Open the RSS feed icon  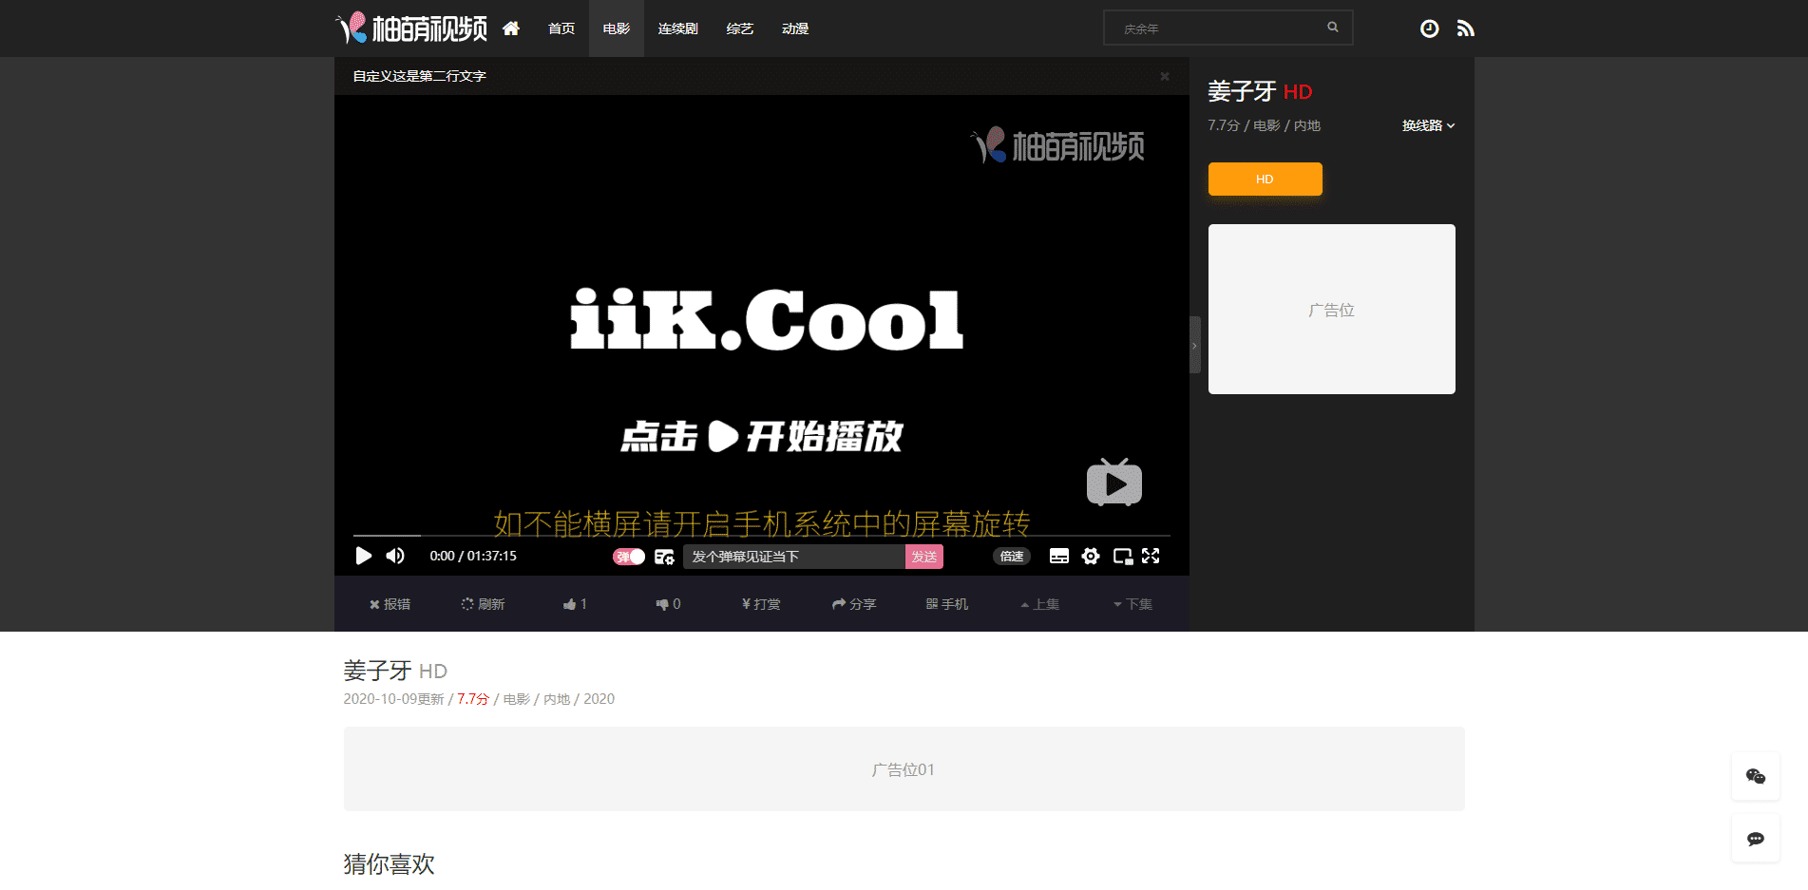[1466, 28]
